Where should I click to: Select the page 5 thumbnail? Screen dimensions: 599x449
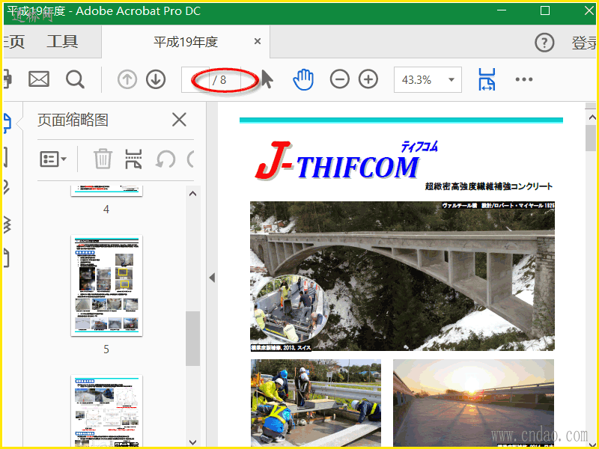coord(106,286)
